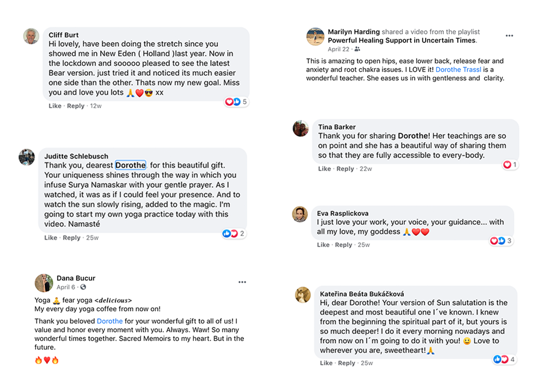Click Kateřina Beáta Bukáčková's avatar
Image resolution: width=539 pixels, height=387 pixels.
[303, 295]
